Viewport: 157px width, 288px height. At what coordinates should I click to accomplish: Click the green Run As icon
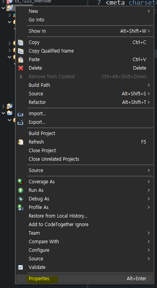point(21,190)
